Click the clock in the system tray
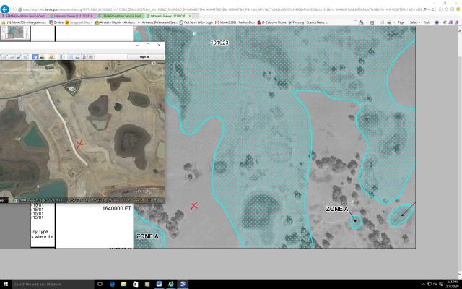Image resolution: width=462 pixels, height=289 pixels. 453,284
